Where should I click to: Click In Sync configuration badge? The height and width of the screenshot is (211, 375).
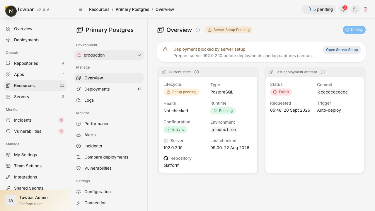[x=175, y=130]
